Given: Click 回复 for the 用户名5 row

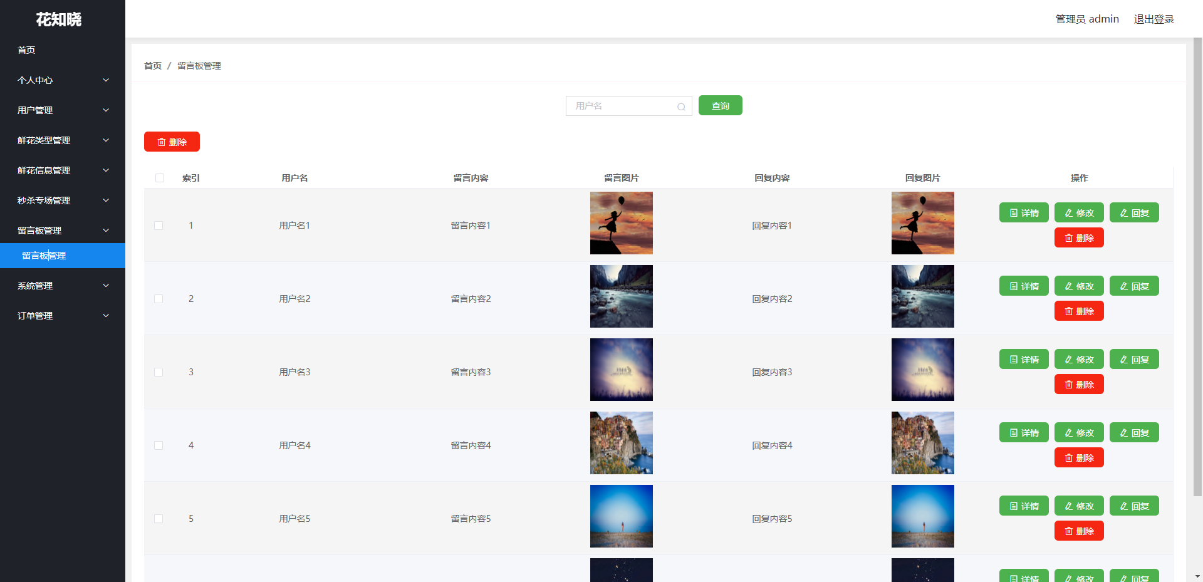Looking at the screenshot, I should 1134,506.
